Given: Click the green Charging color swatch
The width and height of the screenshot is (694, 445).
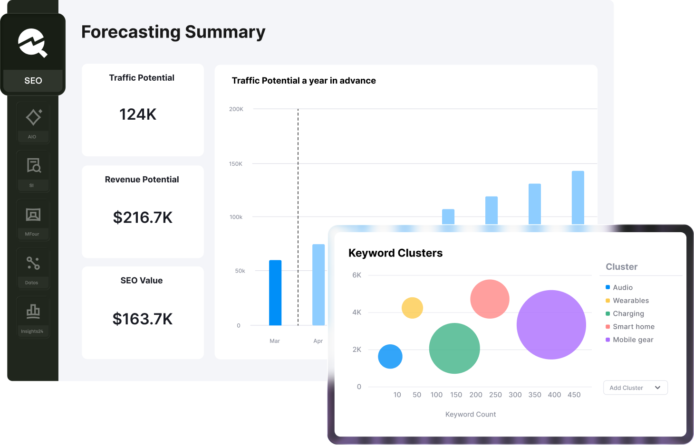Looking at the screenshot, I should click(x=608, y=313).
